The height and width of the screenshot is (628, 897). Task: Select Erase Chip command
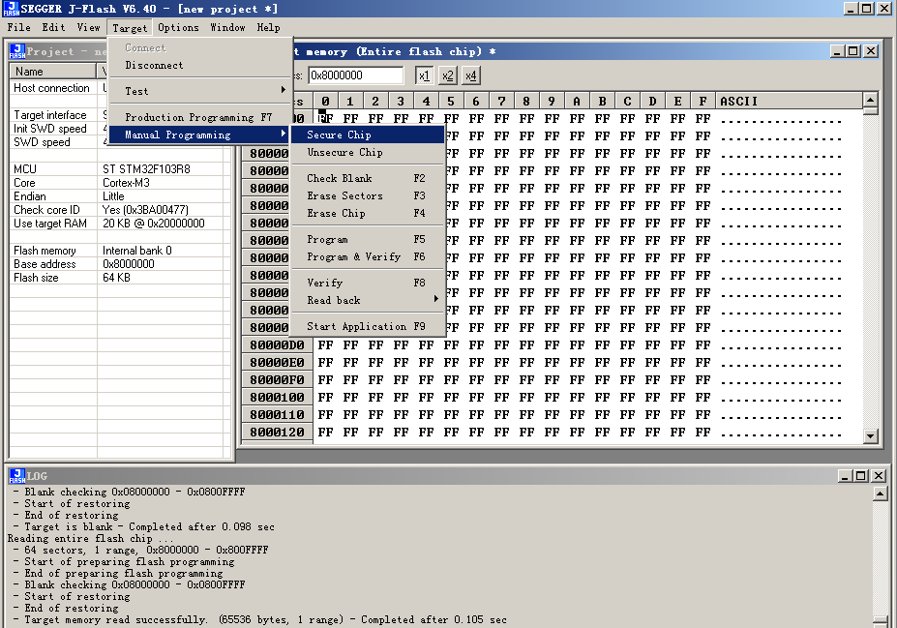coord(368,213)
